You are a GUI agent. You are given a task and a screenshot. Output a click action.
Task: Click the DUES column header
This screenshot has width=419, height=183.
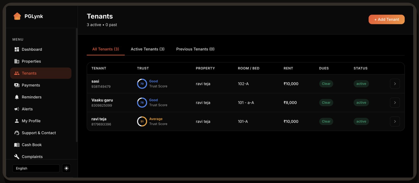point(324,68)
